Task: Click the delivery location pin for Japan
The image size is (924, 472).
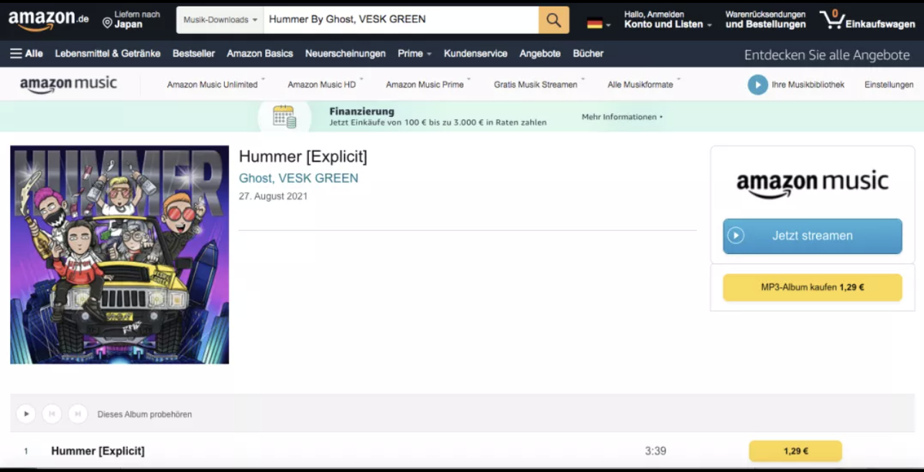Action: point(108,23)
